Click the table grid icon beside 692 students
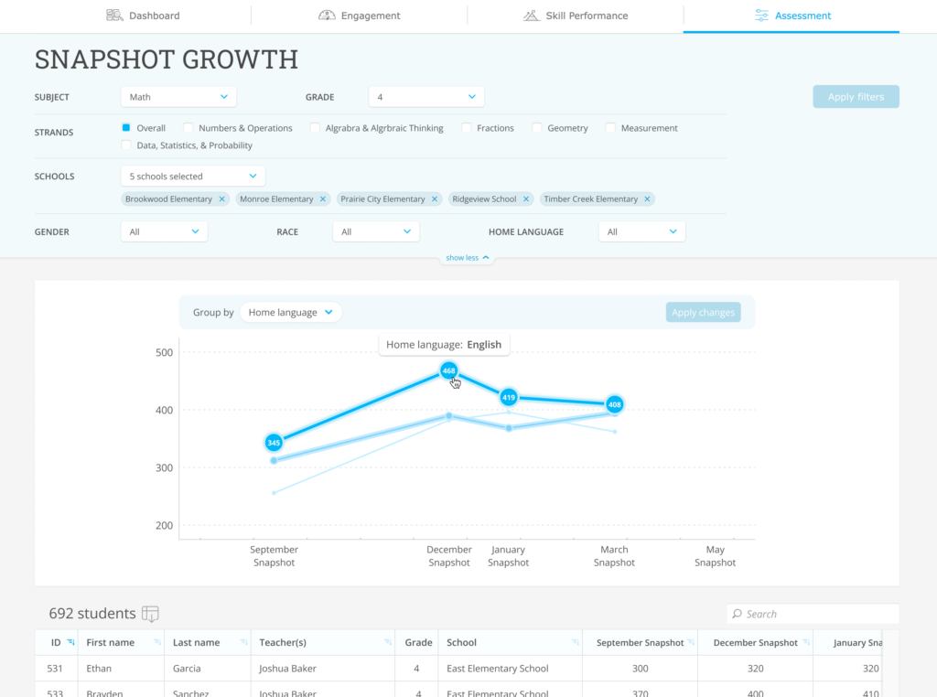Image resolution: width=937 pixels, height=697 pixels. coord(150,614)
